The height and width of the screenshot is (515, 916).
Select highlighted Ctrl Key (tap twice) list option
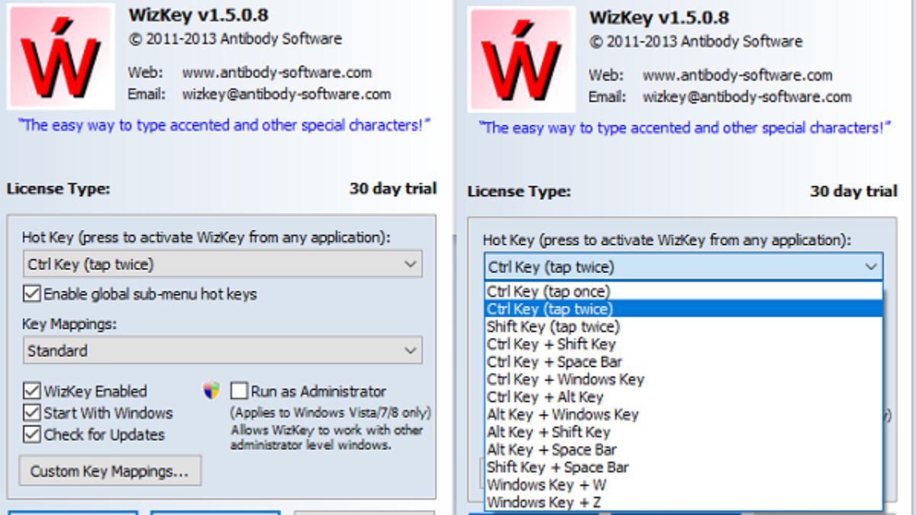tap(683, 309)
